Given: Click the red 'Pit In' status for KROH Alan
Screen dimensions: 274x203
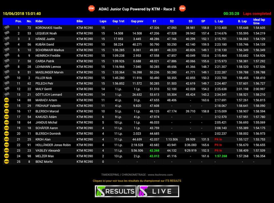Looking at the screenshot, I should pos(218,139).
